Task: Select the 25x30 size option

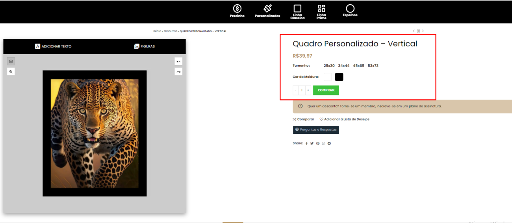Action: (x=329, y=66)
